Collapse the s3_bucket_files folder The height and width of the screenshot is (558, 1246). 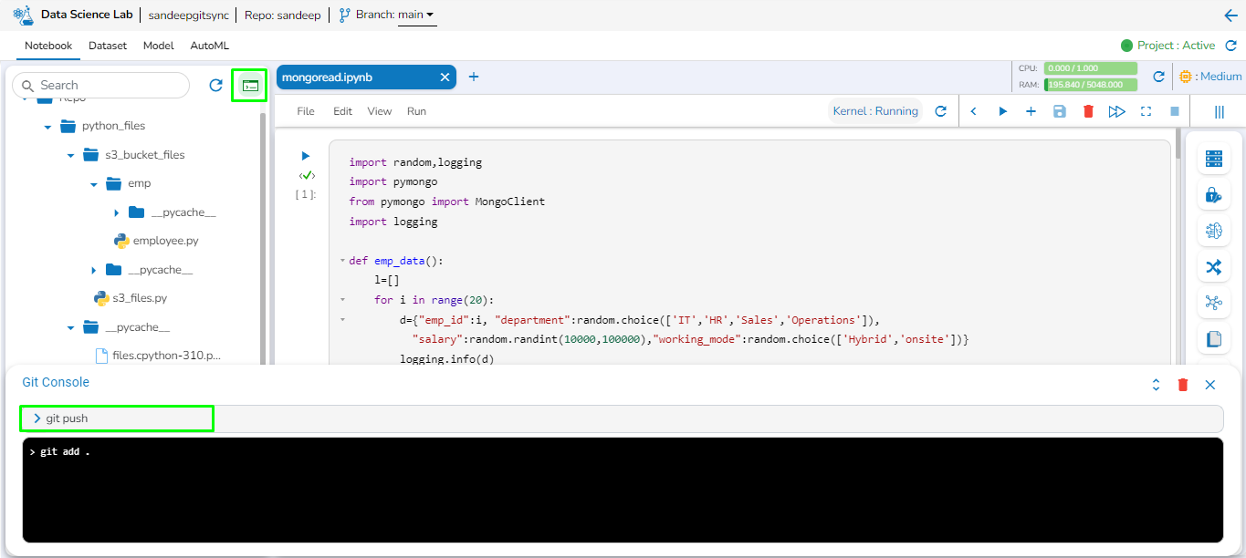(71, 156)
